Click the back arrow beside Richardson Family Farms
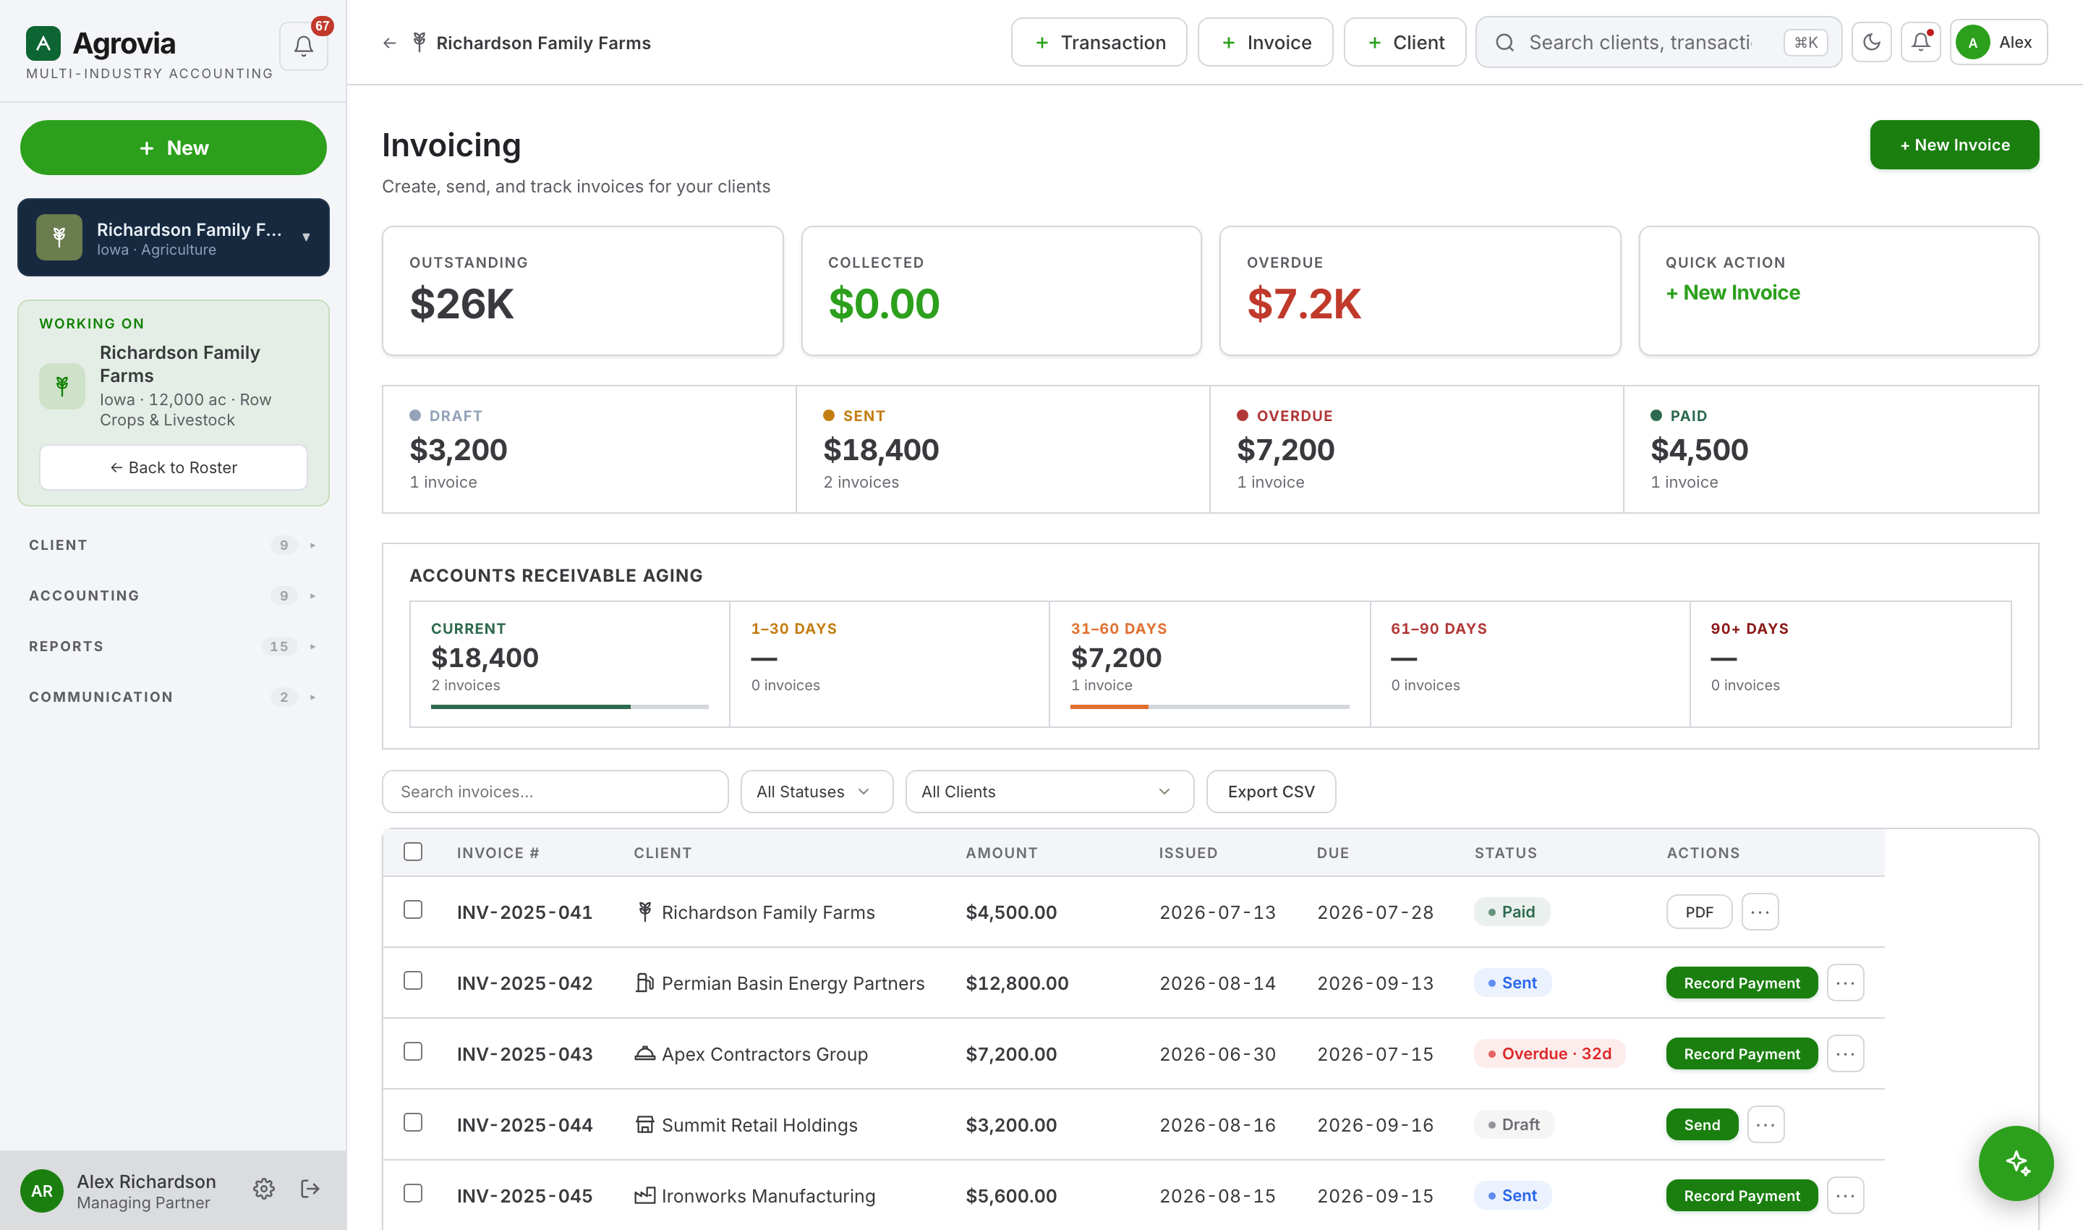Screen dimensions: 2083x1230 point(389,43)
